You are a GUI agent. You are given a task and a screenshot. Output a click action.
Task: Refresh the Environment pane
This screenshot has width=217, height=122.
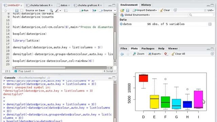(x=175, y=10)
